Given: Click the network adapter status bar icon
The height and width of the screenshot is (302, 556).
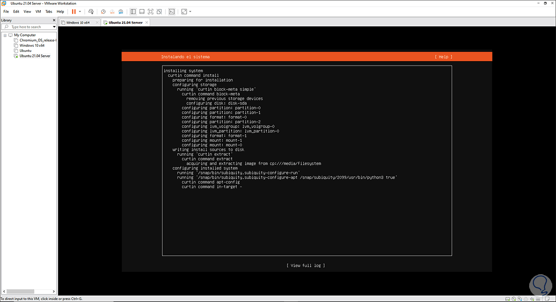Looking at the screenshot, I should 520,299.
